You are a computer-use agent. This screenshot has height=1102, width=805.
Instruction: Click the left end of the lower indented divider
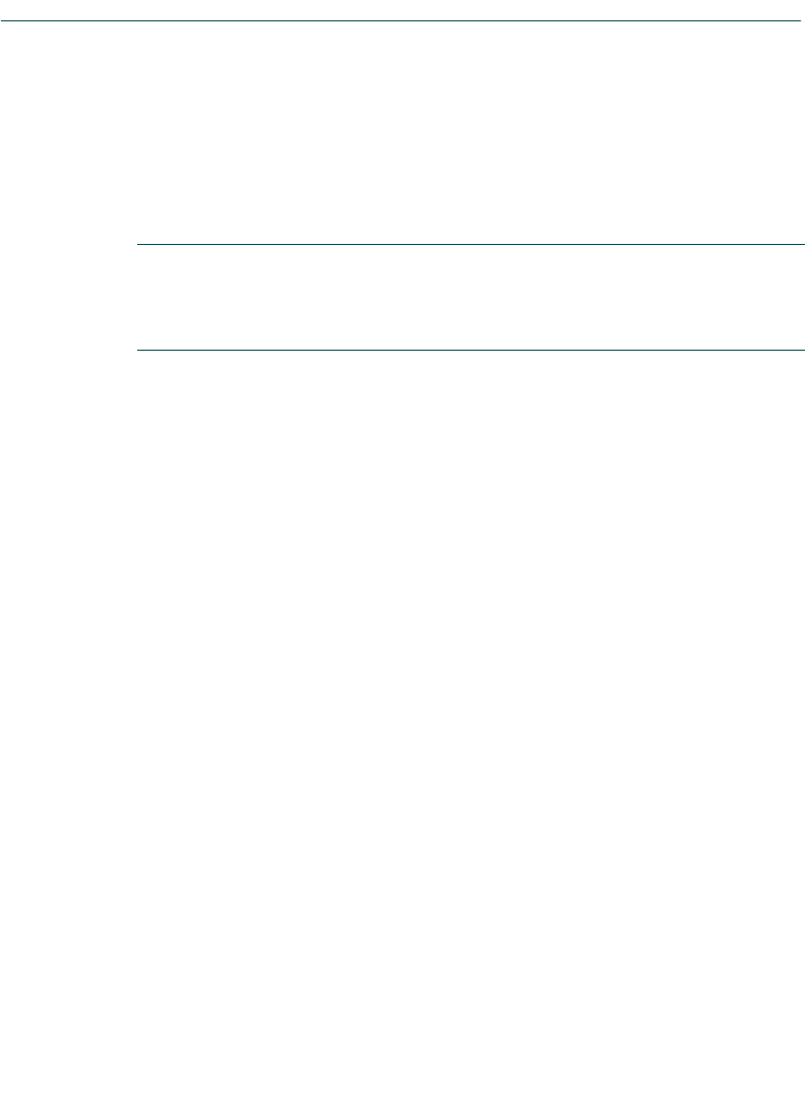coord(140,350)
